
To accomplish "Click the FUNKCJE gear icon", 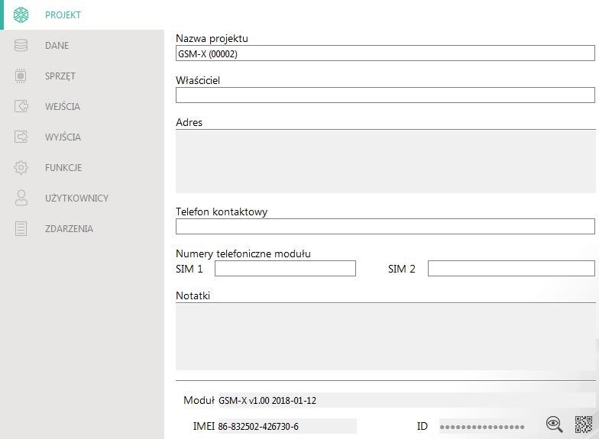I will [x=21, y=168].
